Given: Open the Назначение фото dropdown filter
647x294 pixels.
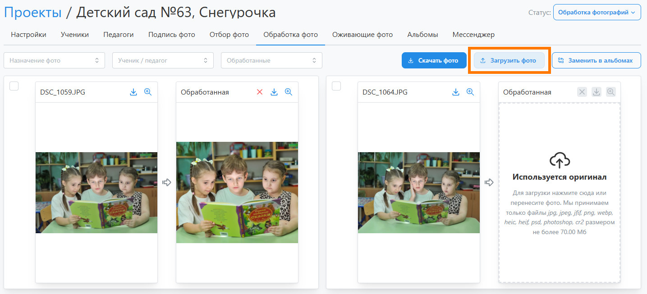Looking at the screenshot, I should coord(54,60).
